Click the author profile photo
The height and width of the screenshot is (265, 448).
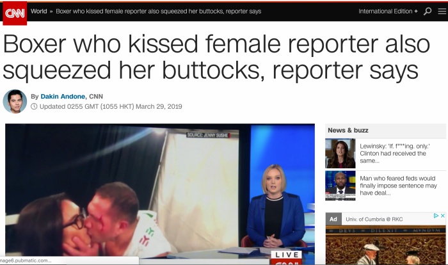click(x=15, y=102)
